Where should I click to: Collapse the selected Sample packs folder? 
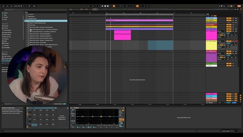[x=25, y=21]
